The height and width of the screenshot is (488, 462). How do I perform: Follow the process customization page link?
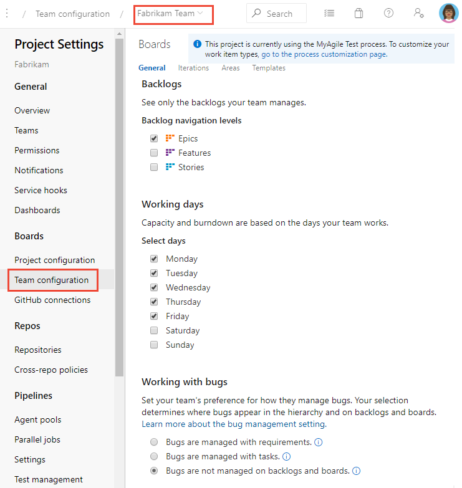324,54
